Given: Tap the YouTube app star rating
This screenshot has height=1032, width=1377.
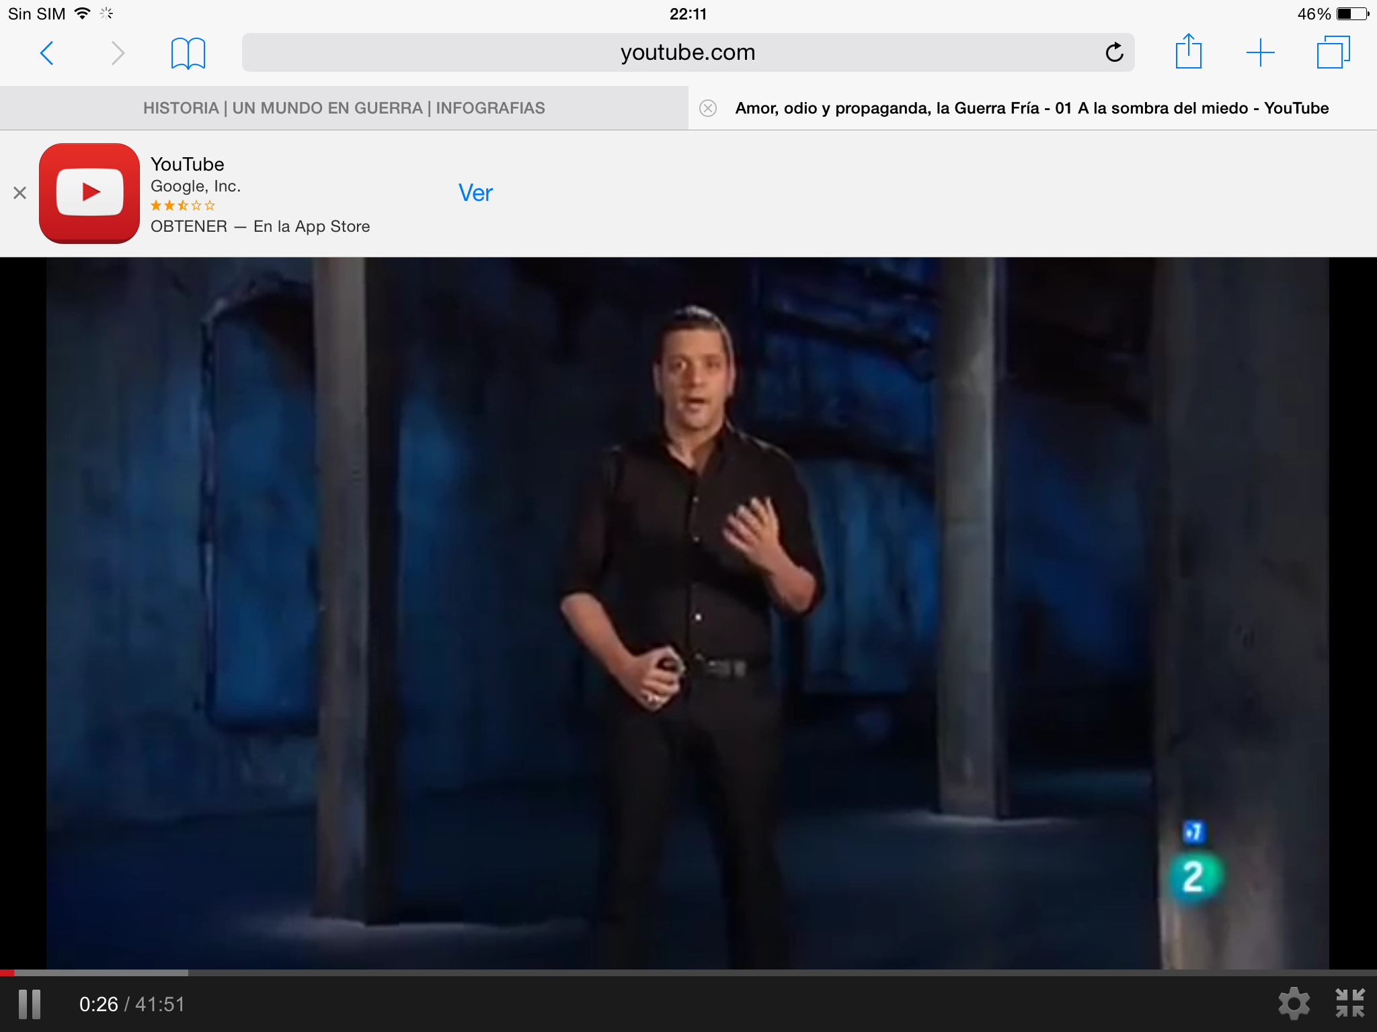Looking at the screenshot, I should pyautogui.click(x=183, y=206).
